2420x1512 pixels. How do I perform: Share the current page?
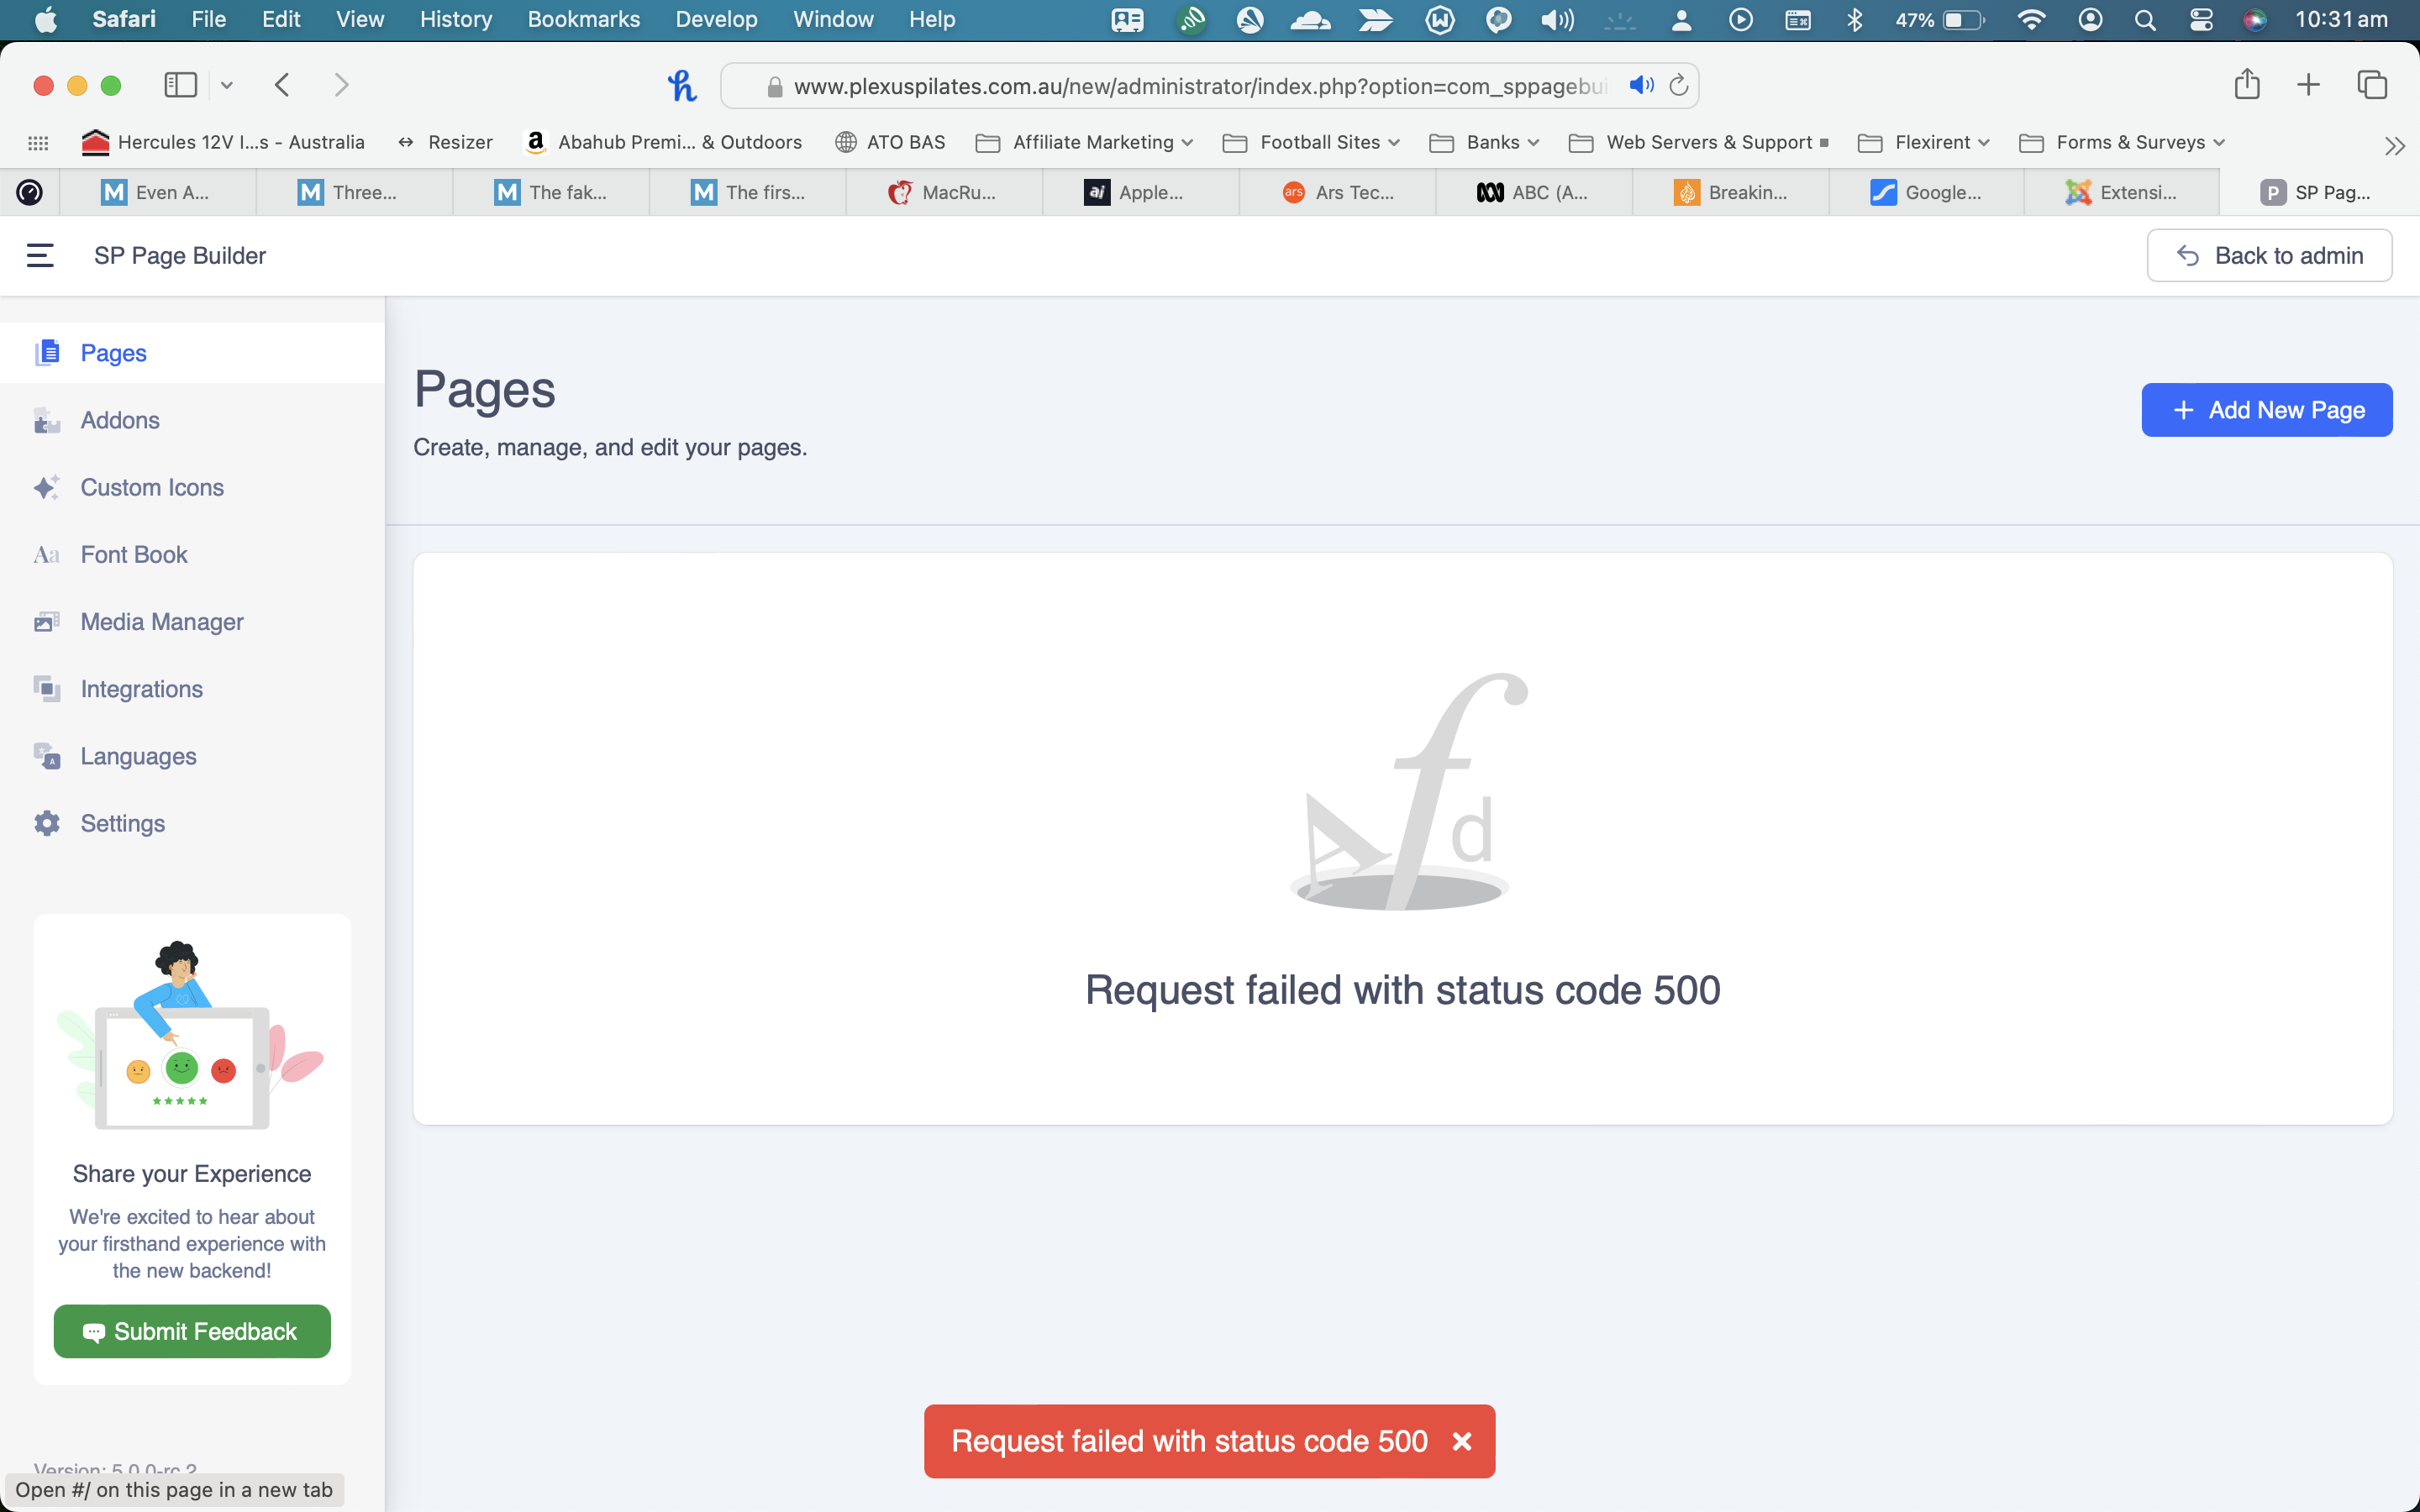(x=2246, y=85)
